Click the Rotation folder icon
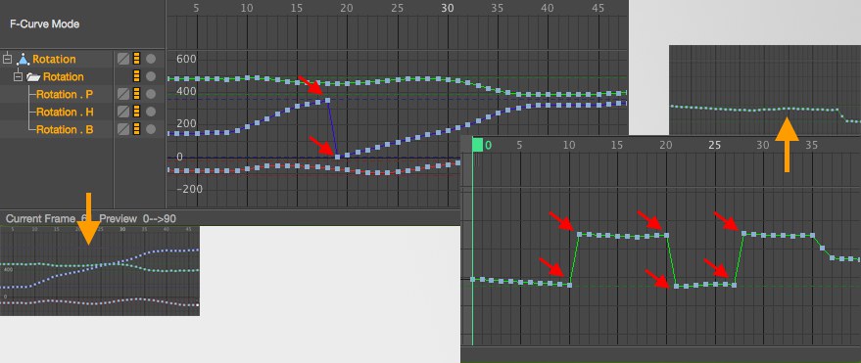 33,76
